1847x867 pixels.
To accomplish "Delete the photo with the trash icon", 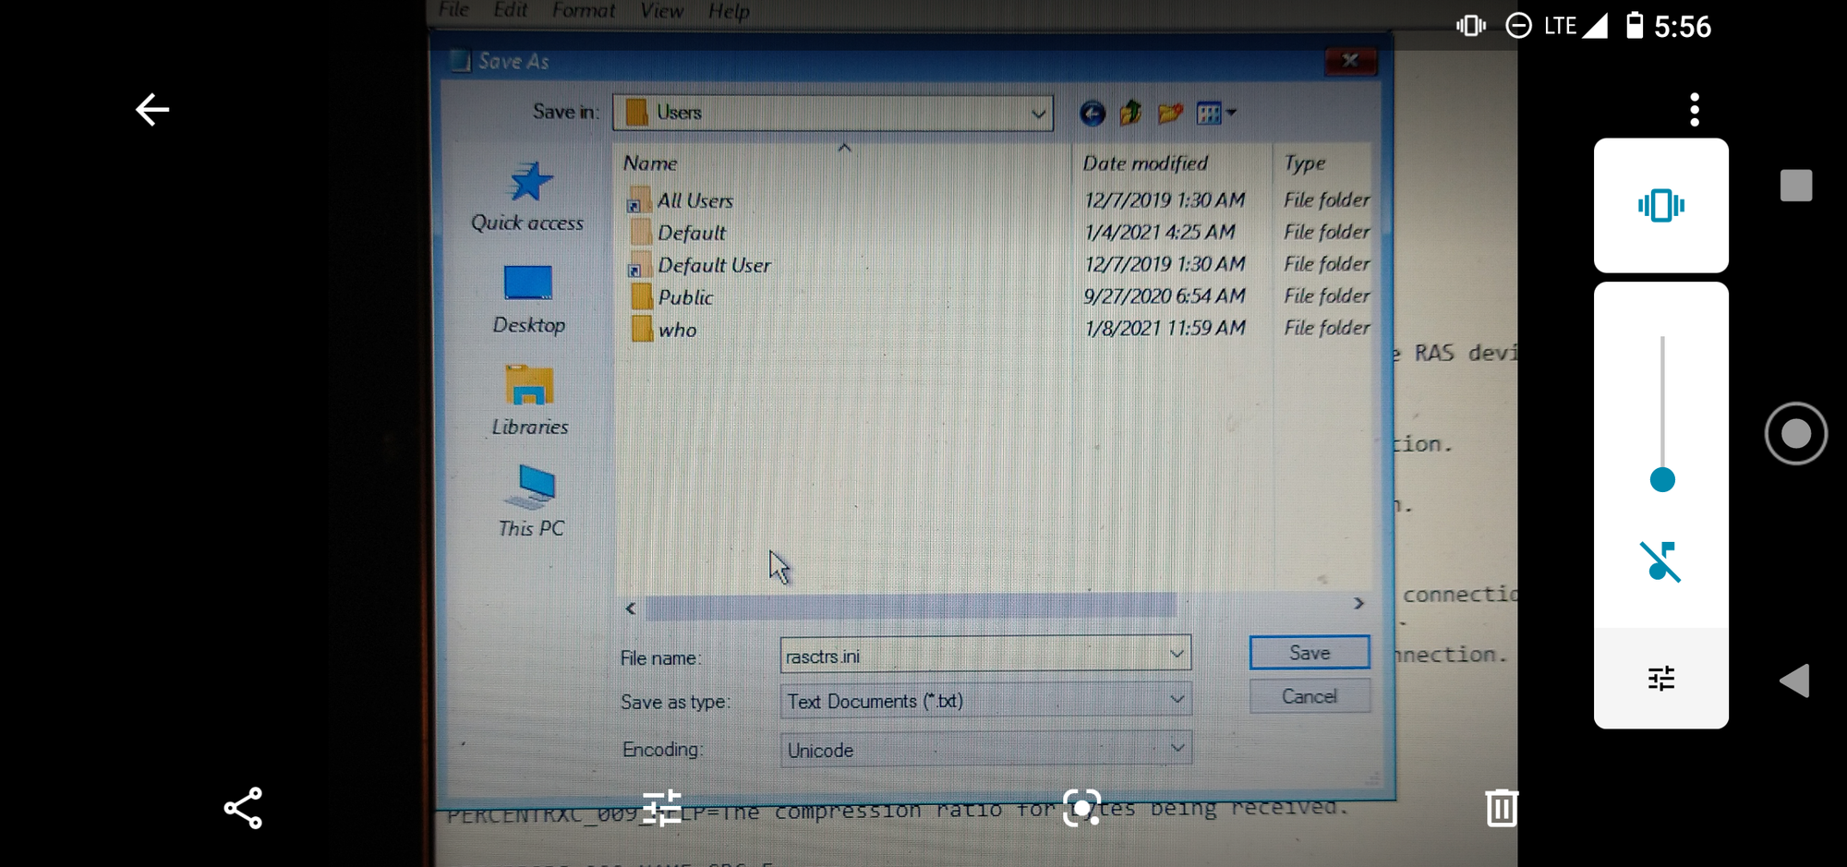I will 1502,808.
